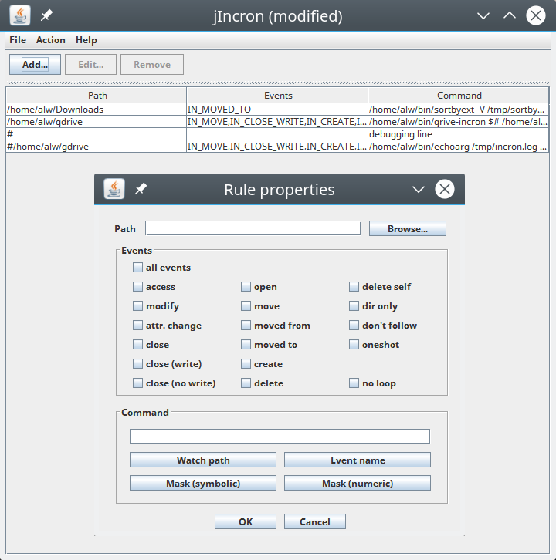Click the Mask (numeric) button
The width and height of the screenshot is (556, 560).
[x=358, y=484]
